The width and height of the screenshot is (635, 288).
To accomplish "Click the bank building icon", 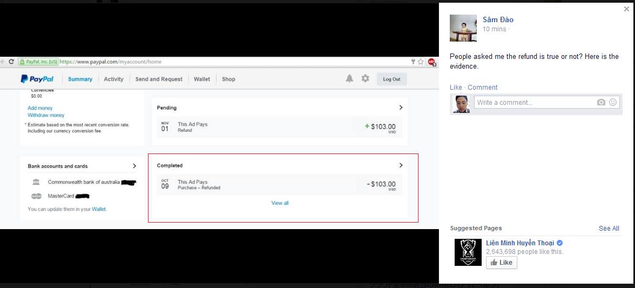I will [x=36, y=182].
